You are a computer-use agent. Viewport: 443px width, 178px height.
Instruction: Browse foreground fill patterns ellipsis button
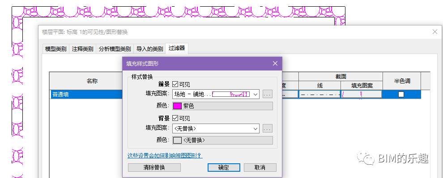pos(268,94)
